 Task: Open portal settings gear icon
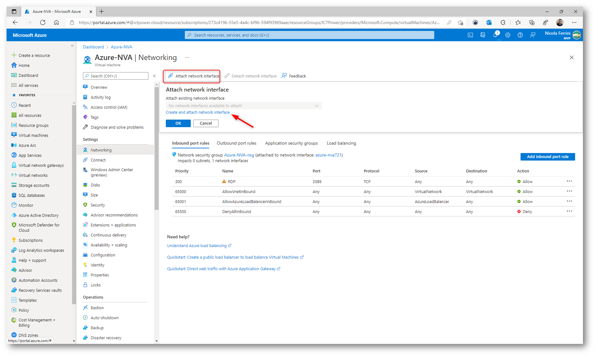tap(508, 35)
